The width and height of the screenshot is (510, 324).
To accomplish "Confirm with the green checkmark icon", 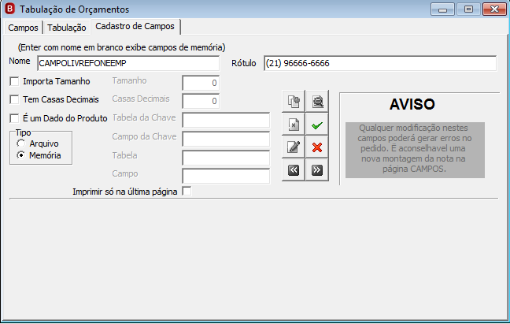I will tap(317, 125).
